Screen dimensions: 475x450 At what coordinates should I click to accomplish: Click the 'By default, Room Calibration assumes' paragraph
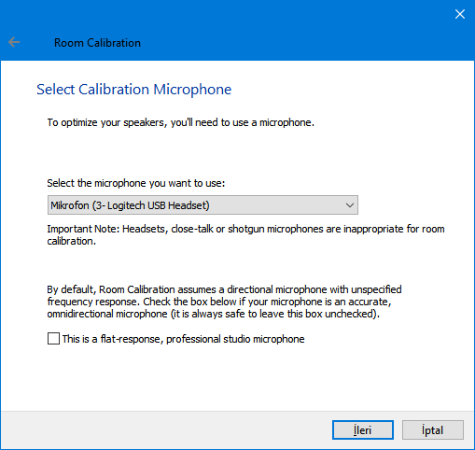click(224, 302)
